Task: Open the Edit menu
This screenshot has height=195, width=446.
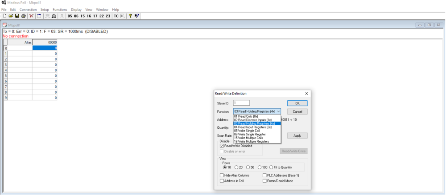Action: 13,9
